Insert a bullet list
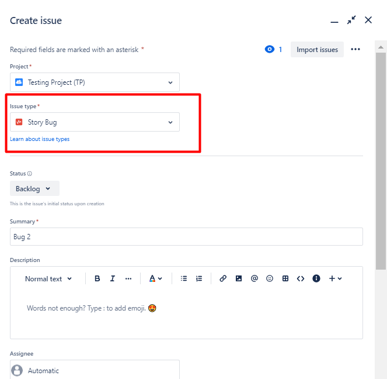387x379 pixels. [184, 278]
